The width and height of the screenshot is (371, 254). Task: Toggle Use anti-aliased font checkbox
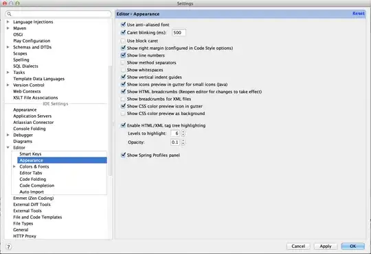(x=123, y=24)
